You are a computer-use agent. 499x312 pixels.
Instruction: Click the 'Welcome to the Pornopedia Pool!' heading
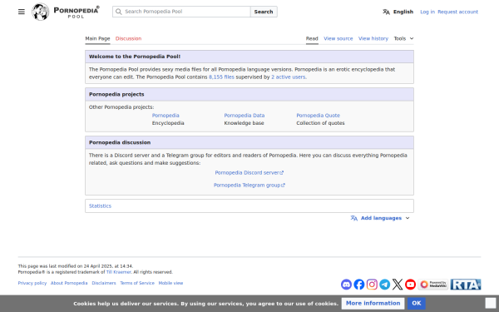tap(135, 57)
